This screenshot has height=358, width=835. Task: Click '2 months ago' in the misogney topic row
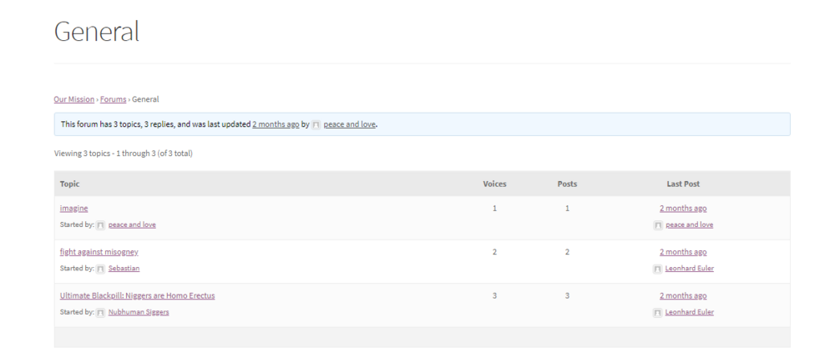click(x=683, y=252)
